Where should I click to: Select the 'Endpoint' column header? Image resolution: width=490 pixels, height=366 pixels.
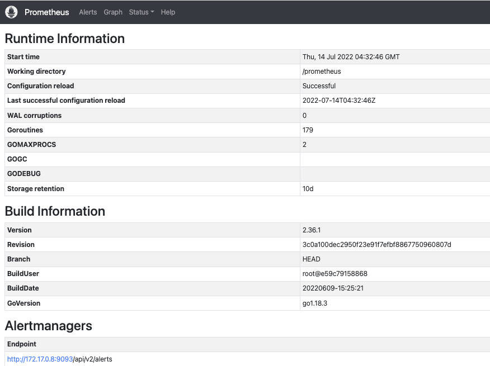pyautogui.click(x=22, y=344)
